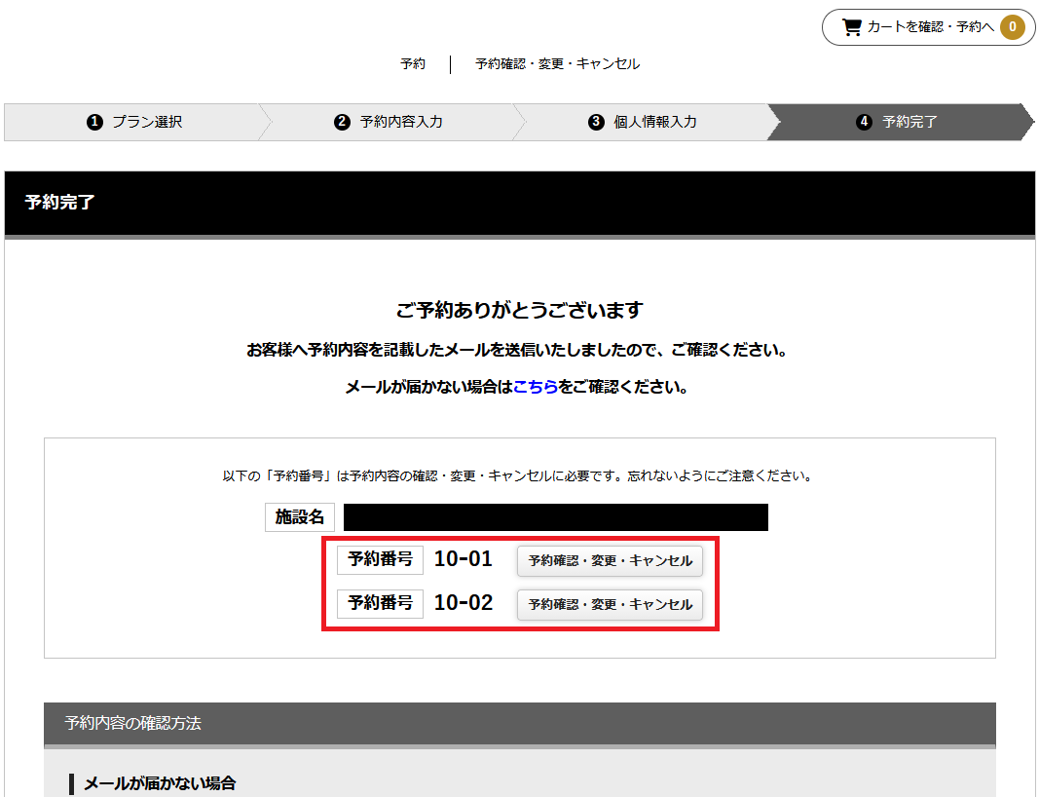Click reservation number 10-01 text
Image resolution: width=1039 pixels, height=797 pixels.
[x=464, y=559]
